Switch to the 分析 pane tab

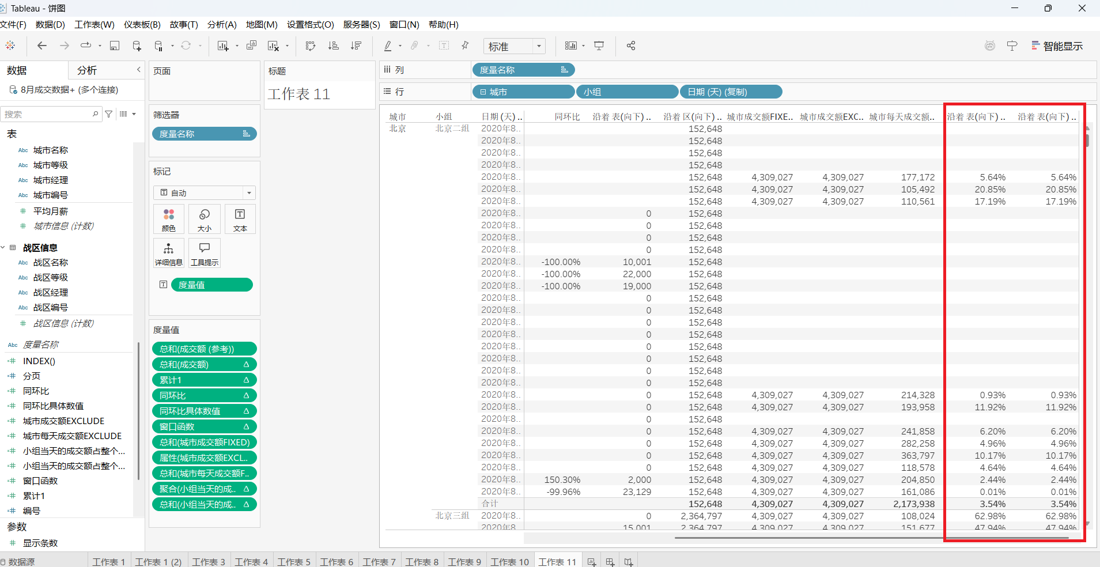point(87,70)
